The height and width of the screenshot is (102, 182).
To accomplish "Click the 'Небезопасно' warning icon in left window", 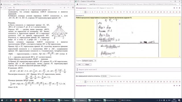I will (1, 4).
